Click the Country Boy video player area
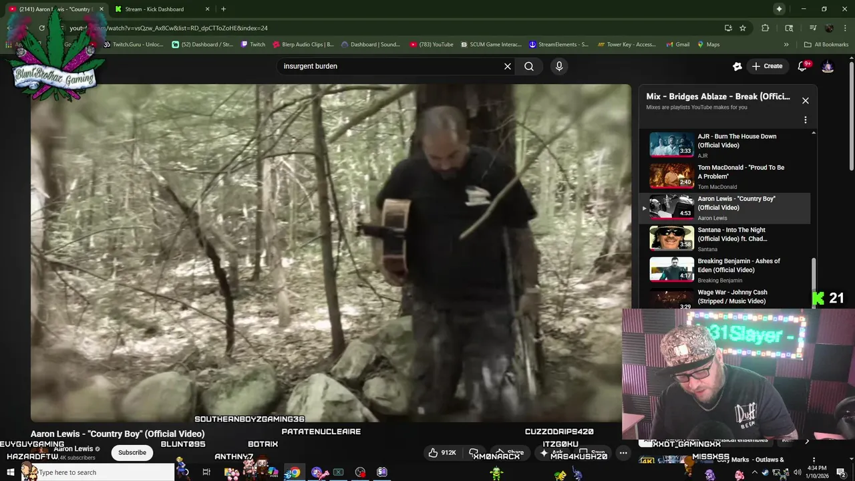The height and width of the screenshot is (481, 855). pos(331,253)
